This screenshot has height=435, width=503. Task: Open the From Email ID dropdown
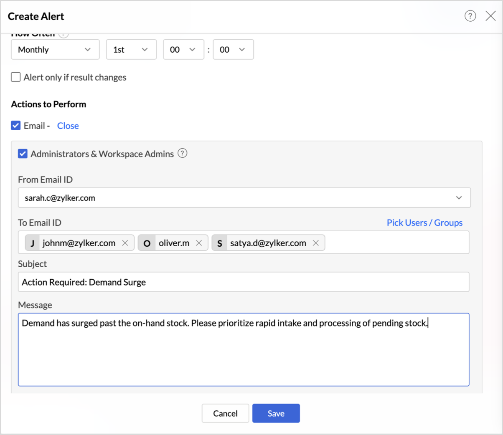coord(244,198)
